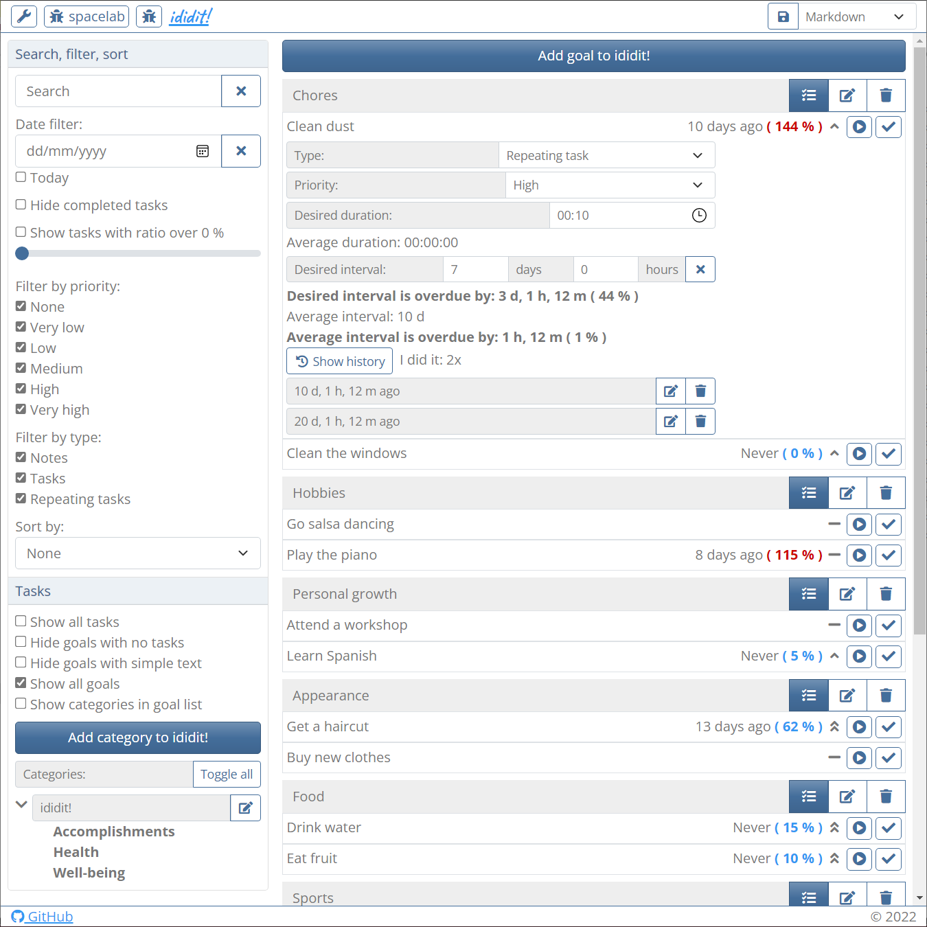Delete the Hobbies goal

[x=886, y=492]
